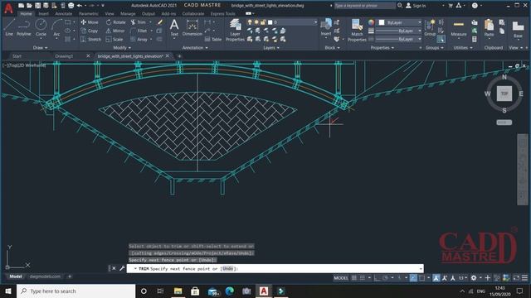Image resolution: width=531 pixels, height=298 pixels.
Task: Open the Parametric ribbon tab
Action: click(x=89, y=14)
